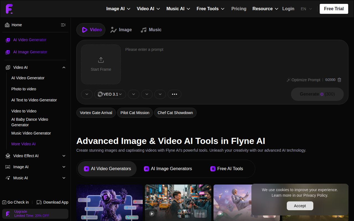This screenshot has width=354, height=221.
Task: Click the Generate (300) button
Action: tap(317, 94)
